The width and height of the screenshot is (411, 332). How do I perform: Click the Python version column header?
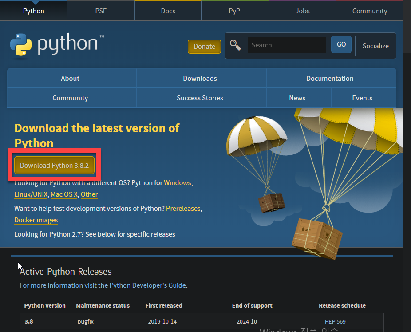tap(45, 305)
